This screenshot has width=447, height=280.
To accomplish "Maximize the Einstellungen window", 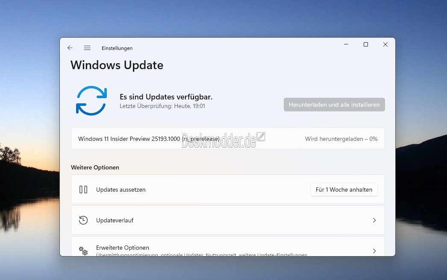I will (x=366, y=44).
